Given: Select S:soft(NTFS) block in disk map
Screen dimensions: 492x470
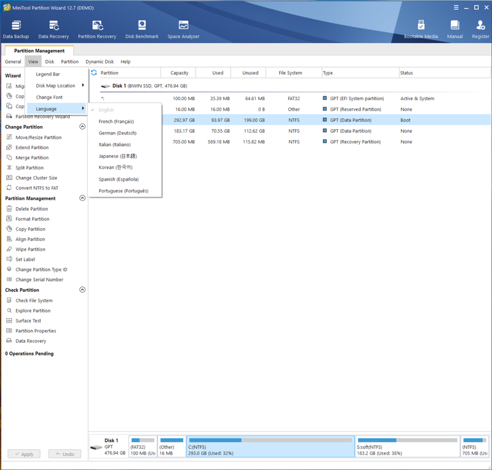Looking at the screenshot, I should (x=407, y=446).
